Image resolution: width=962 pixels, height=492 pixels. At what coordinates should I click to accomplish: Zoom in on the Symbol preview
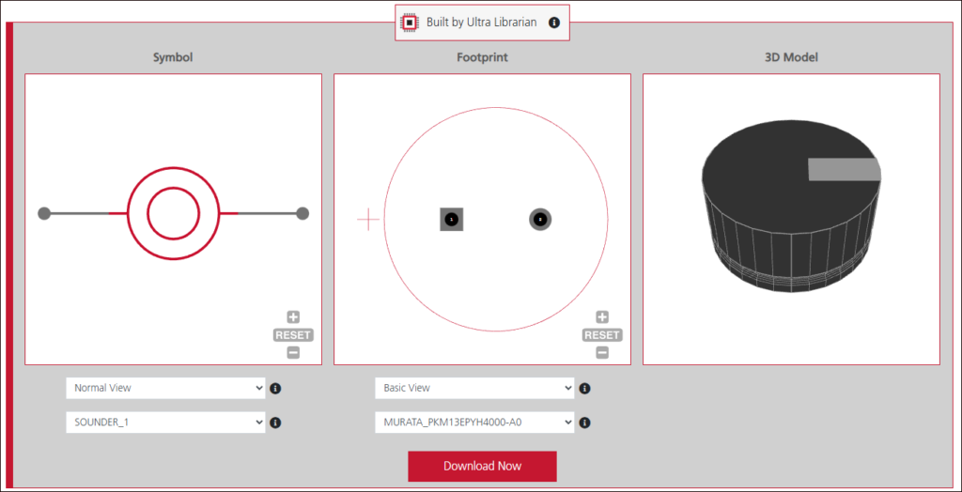click(x=293, y=317)
